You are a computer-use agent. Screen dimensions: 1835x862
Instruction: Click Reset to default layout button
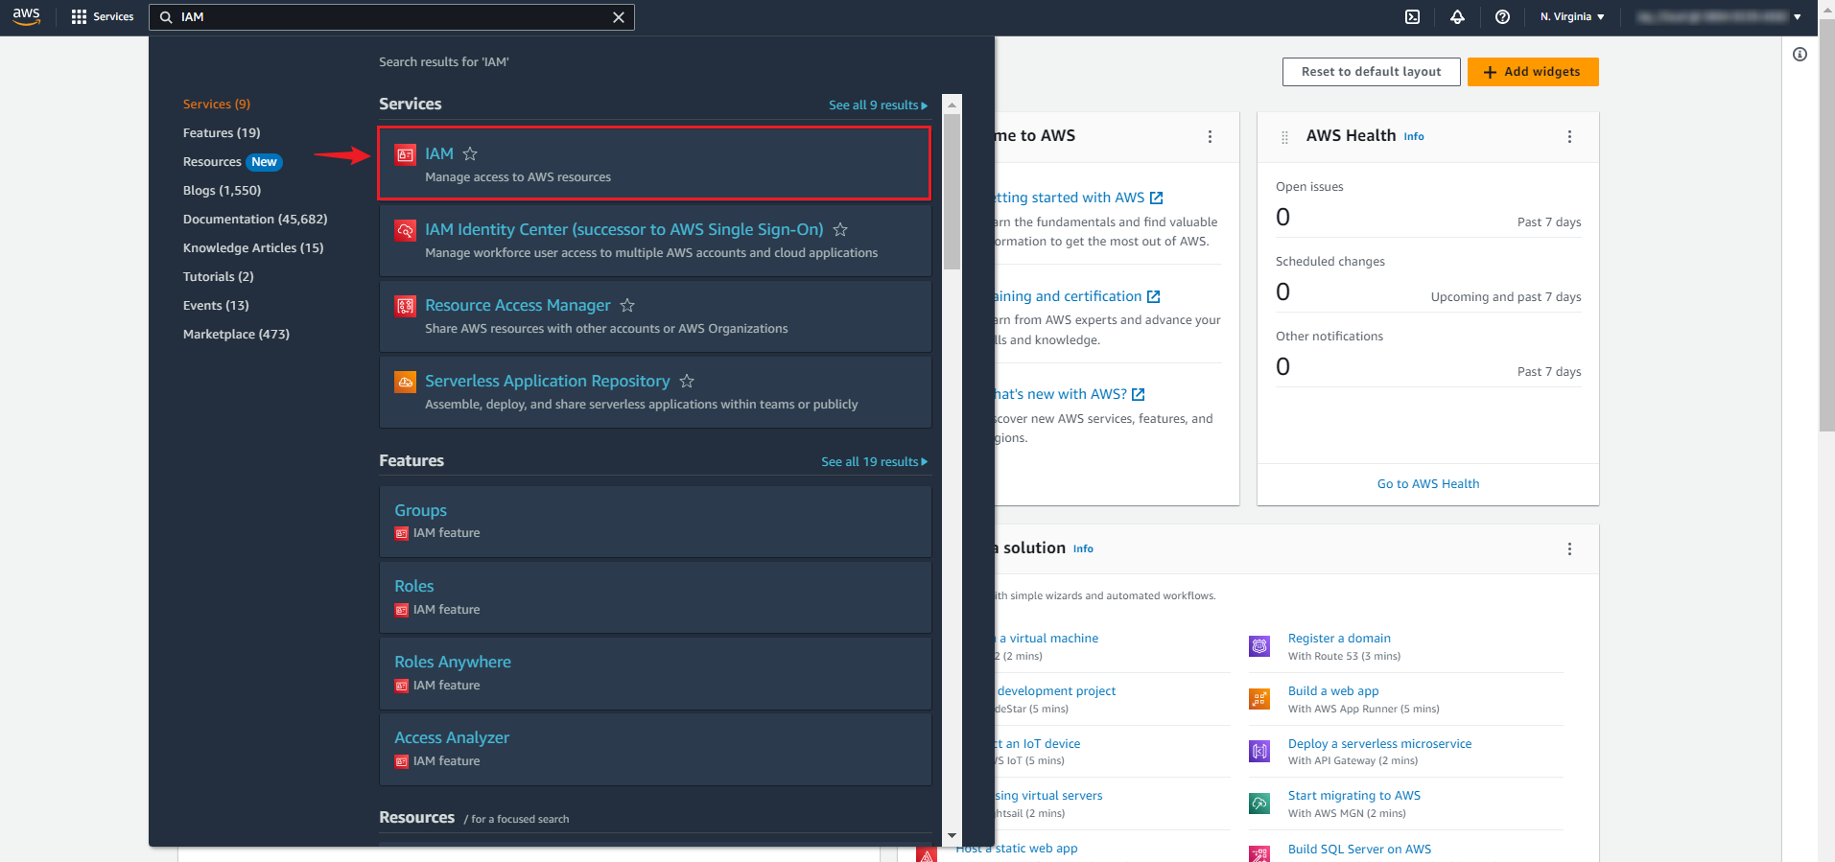(x=1371, y=72)
